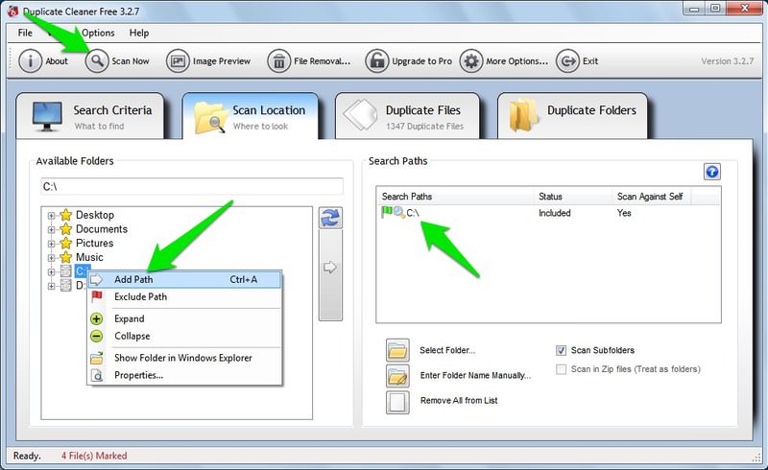Select the C:\ row in Search Paths
Viewport: 768px width, 470px height.
pyautogui.click(x=548, y=213)
